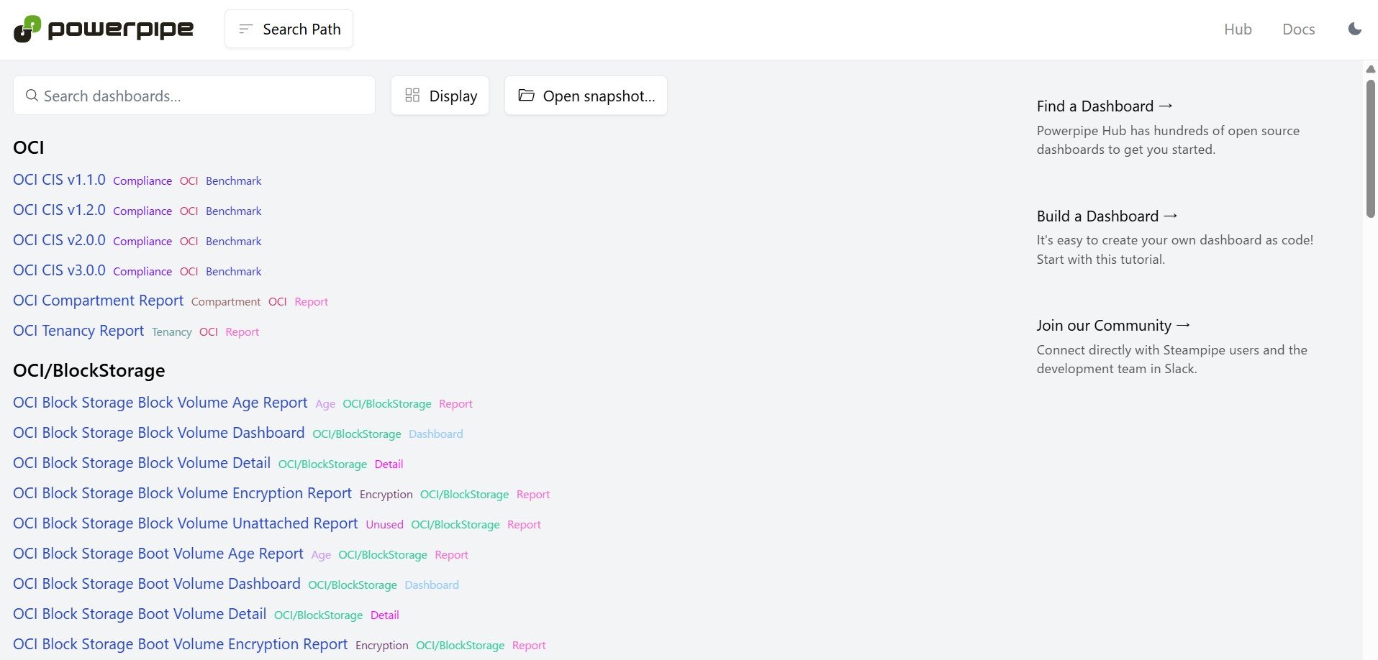1378x660 pixels.
Task: Click the Detail tag on Block Volume Detail row
Action: (389, 464)
